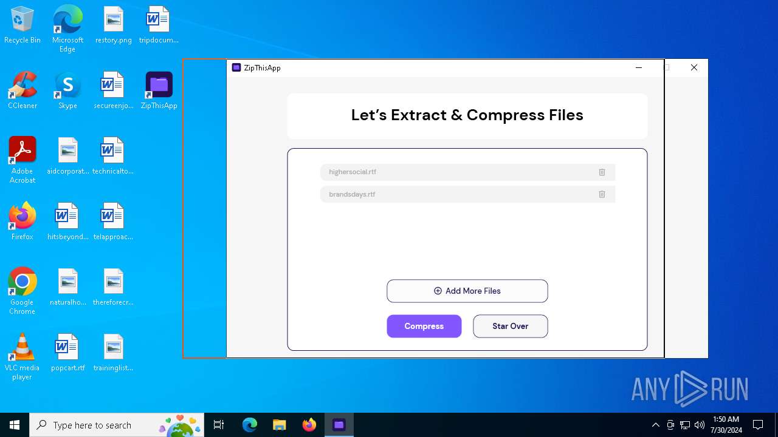Select the tripdocum... Word file on desktop
778x437 pixels.
click(159, 25)
